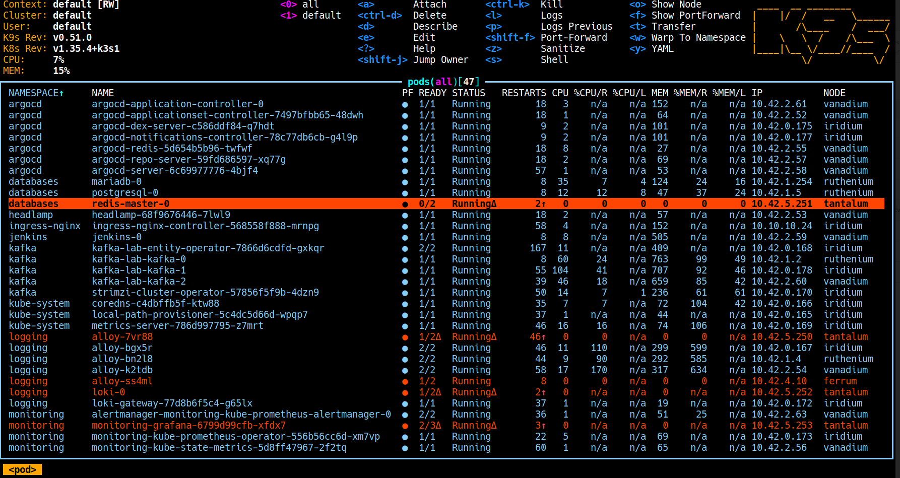Select the loki-gateway-77d8b6f5c4-g65lx pod

[172, 403]
